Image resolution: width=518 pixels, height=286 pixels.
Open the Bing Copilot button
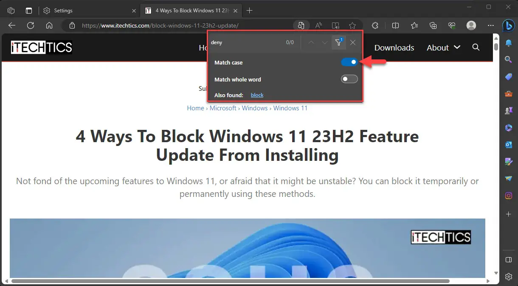(x=508, y=25)
